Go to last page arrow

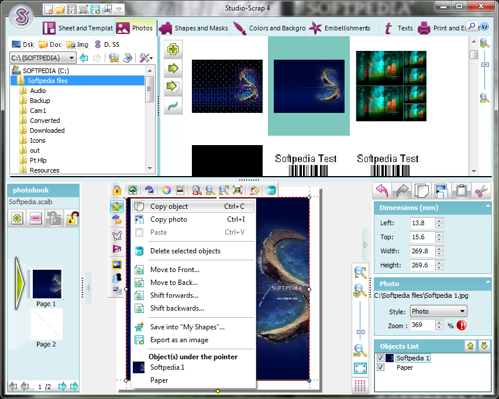pos(74,386)
